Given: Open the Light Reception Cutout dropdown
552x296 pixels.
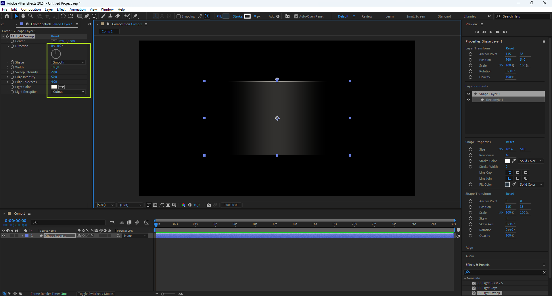Looking at the screenshot, I should (x=68, y=92).
